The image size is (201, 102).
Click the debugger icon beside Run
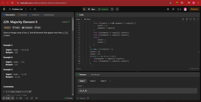84,9
